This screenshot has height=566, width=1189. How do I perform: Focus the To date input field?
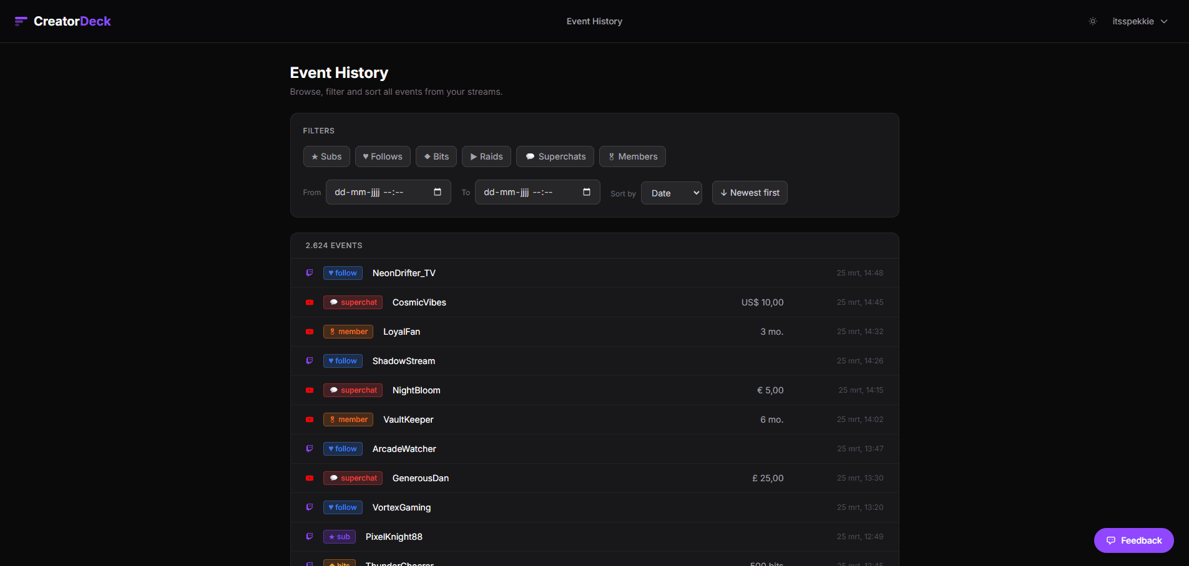click(537, 192)
